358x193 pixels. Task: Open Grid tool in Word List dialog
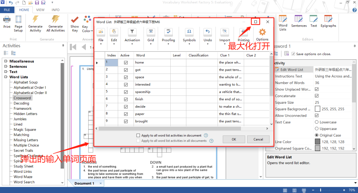(151, 32)
